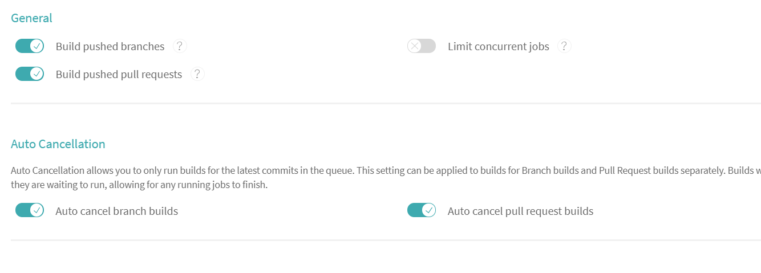Show help tooltip for Limit concurrent jobs
The image size is (761, 273).
[564, 46]
